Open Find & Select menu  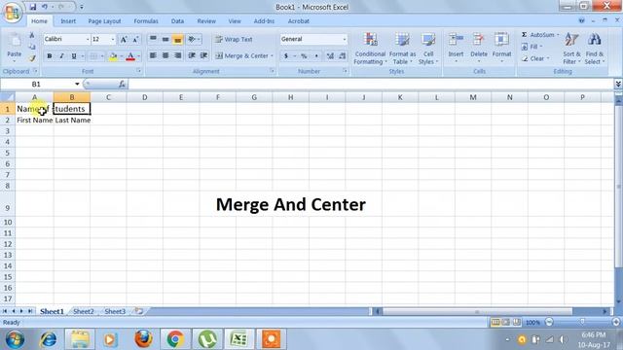[595, 49]
